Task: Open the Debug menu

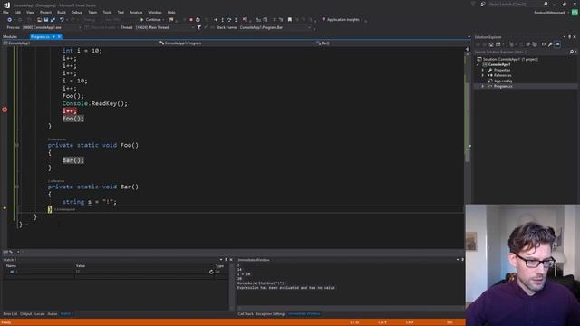Action: coord(76,12)
